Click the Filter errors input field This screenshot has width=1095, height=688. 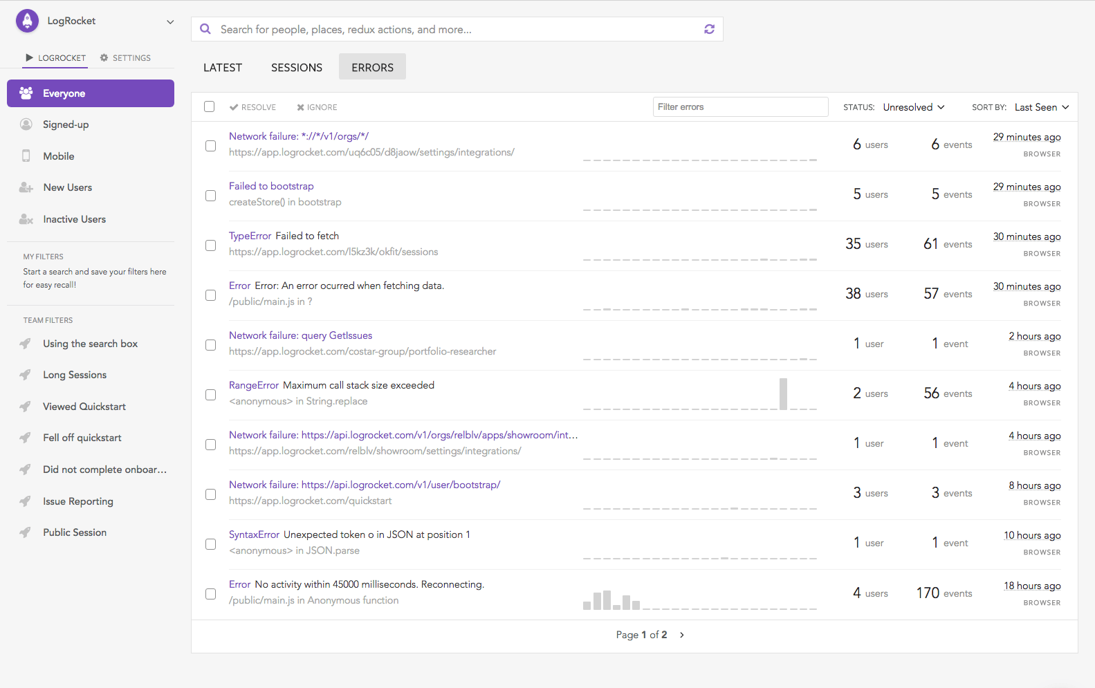tap(740, 106)
